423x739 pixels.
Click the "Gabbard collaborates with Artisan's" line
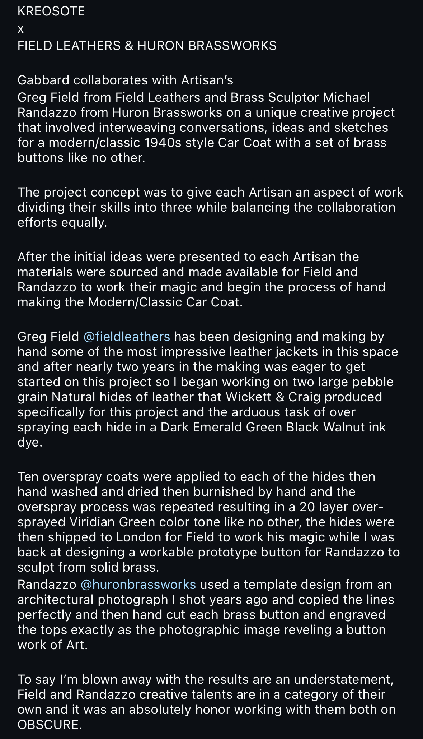126,80
